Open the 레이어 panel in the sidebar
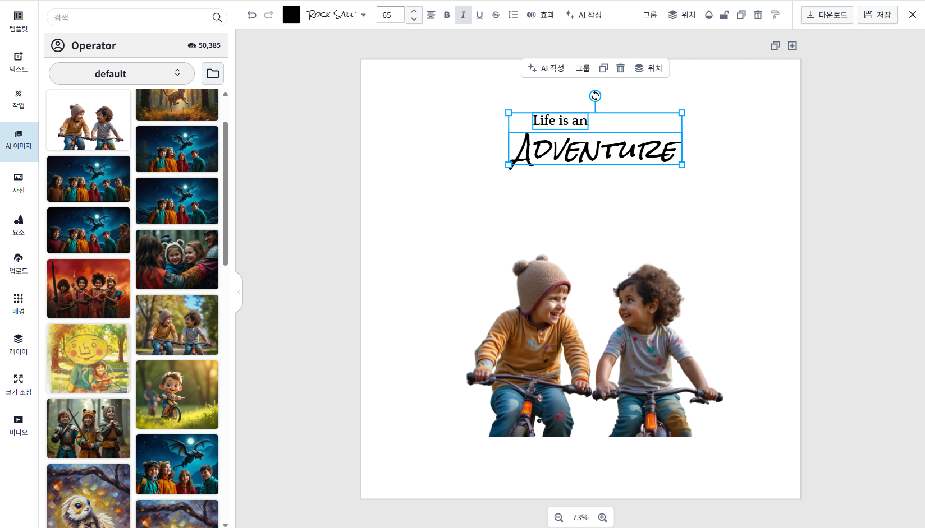The width and height of the screenshot is (925, 528). click(19, 344)
